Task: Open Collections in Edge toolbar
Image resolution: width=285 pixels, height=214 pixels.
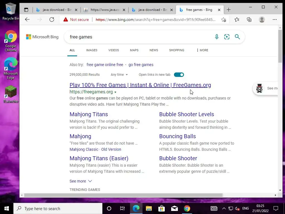Action: coord(249,20)
